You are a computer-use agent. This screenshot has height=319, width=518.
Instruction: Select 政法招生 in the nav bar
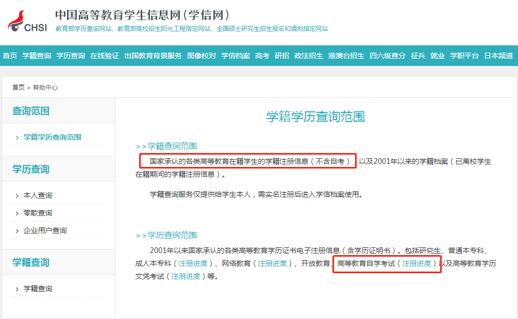click(x=309, y=56)
